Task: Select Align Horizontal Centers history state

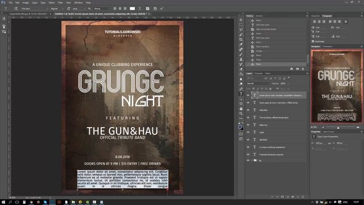Action: 266,29
